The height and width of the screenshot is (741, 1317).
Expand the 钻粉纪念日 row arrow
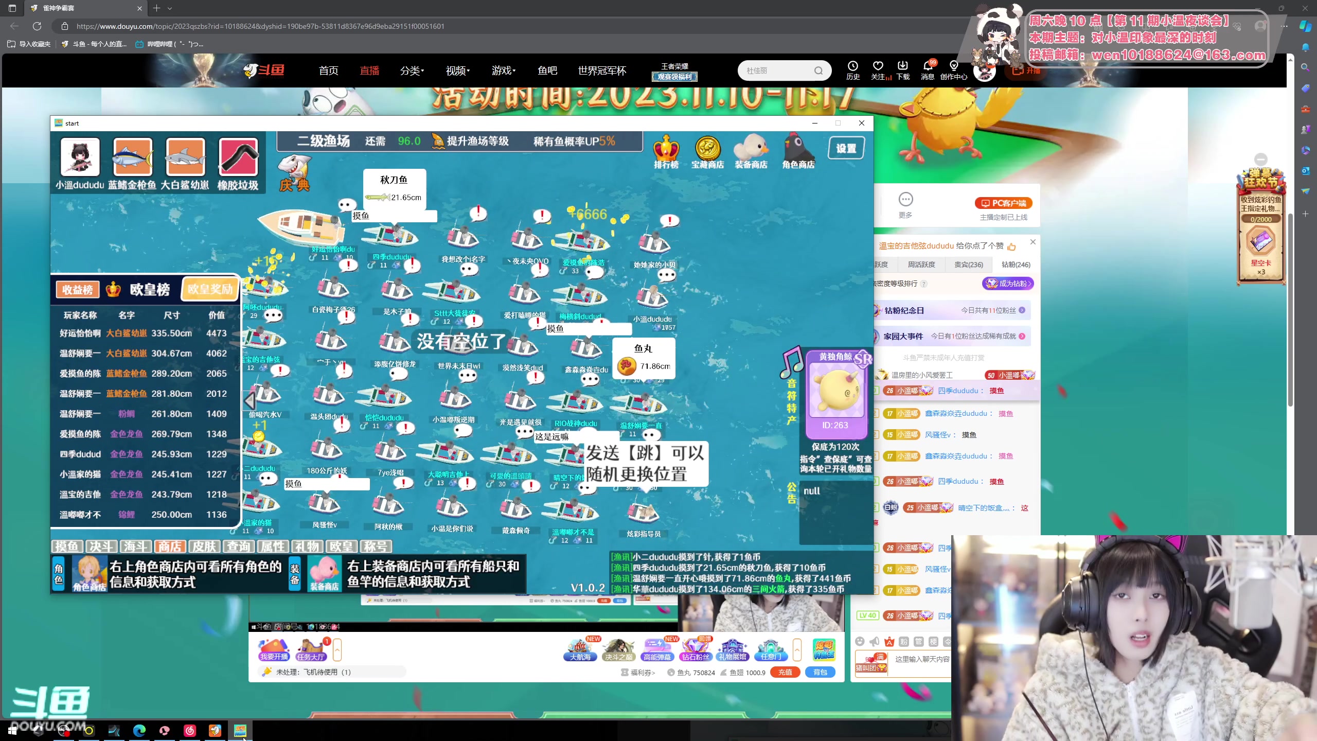click(1022, 310)
